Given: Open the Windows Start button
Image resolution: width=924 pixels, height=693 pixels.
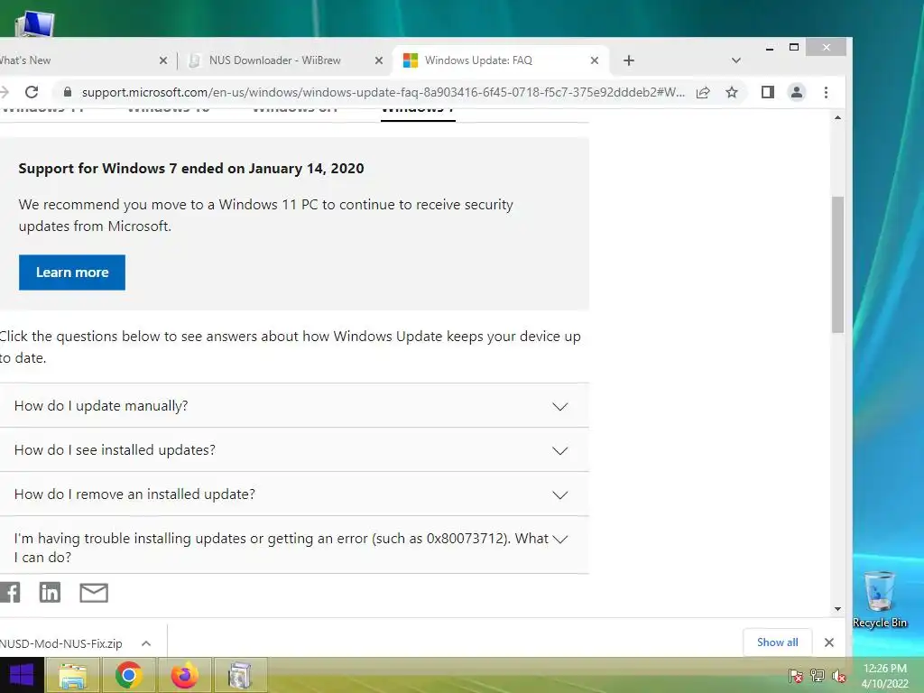Looking at the screenshot, I should [x=22, y=675].
